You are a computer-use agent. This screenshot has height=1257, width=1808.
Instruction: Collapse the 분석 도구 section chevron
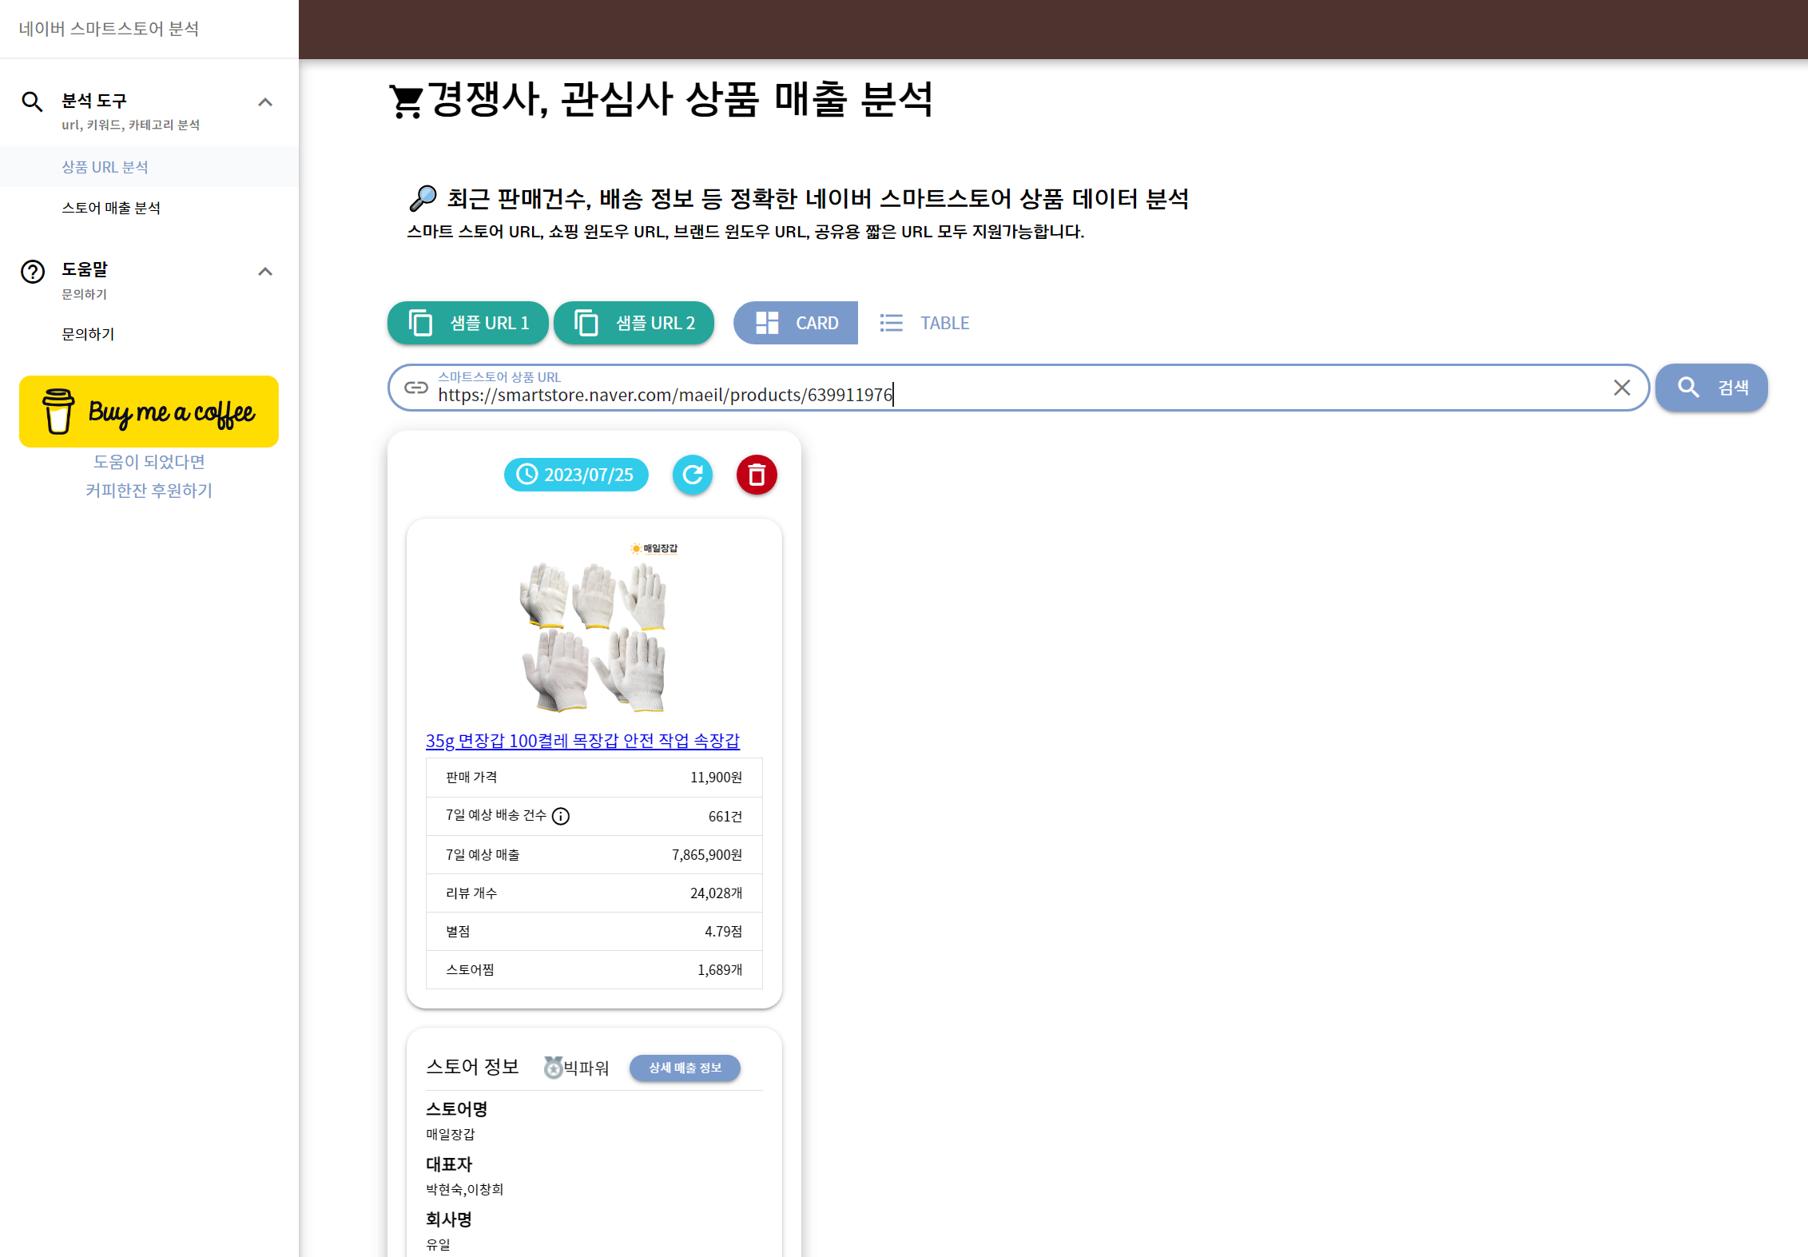coord(265,102)
